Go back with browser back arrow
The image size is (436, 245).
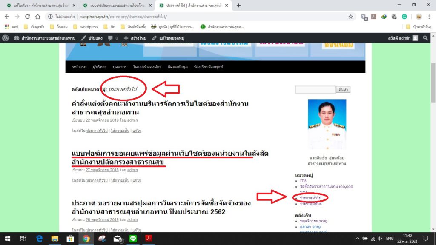[x=7, y=17]
